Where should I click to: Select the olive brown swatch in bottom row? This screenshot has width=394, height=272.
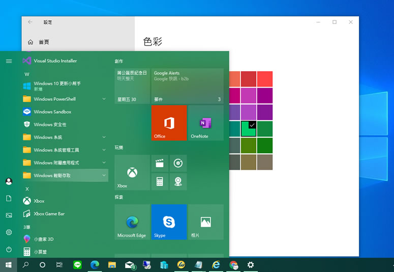point(249,162)
